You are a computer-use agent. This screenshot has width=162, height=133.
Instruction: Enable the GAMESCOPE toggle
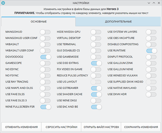[45, 63]
